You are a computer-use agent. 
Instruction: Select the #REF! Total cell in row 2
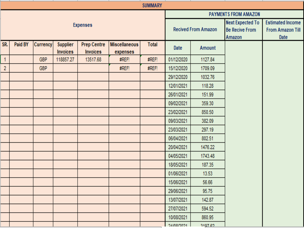click(x=153, y=68)
